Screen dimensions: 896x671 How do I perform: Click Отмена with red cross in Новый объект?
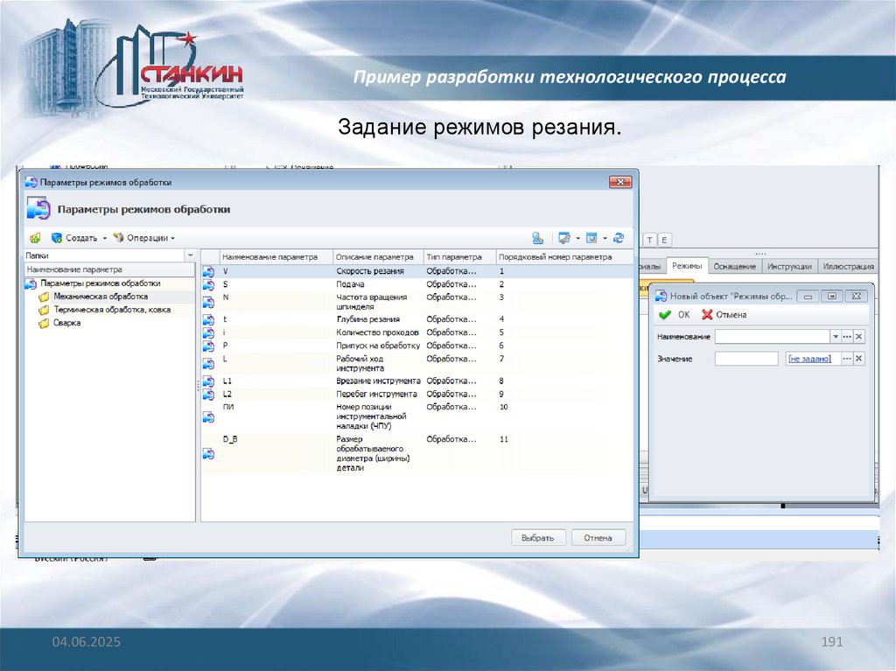(x=724, y=315)
